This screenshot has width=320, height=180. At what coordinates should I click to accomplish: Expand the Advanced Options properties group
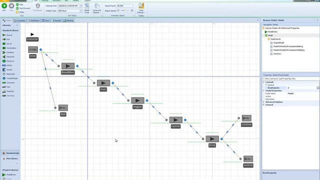tap(263, 102)
